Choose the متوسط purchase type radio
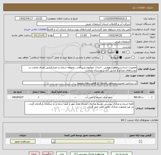 120,57
